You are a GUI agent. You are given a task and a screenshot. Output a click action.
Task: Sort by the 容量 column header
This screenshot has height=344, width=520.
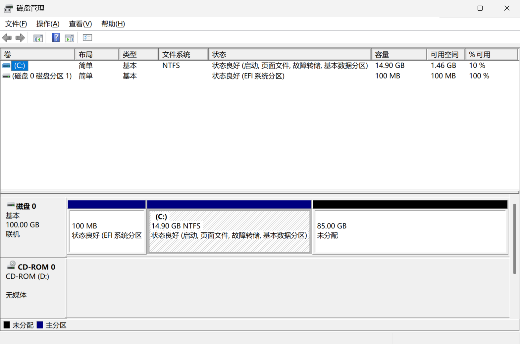399,55
